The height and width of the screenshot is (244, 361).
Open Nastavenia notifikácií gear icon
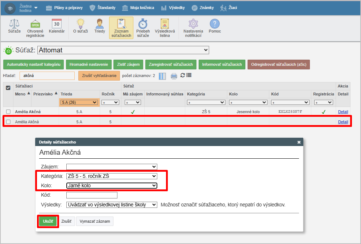click(193, 24)
